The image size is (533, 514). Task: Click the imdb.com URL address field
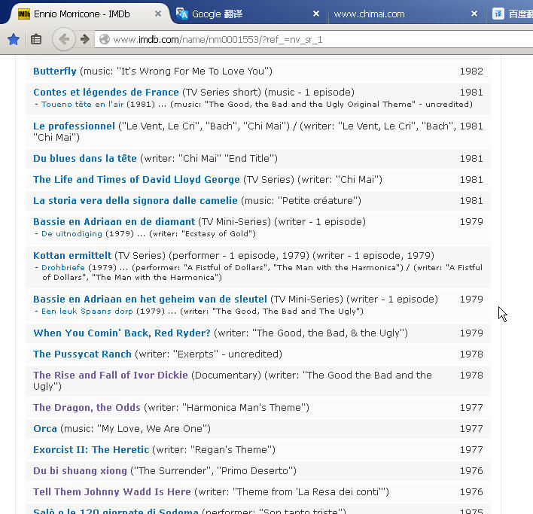[x=313, y=39]
